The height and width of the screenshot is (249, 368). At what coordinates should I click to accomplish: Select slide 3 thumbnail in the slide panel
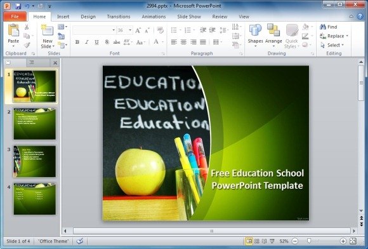click(35, 161)
